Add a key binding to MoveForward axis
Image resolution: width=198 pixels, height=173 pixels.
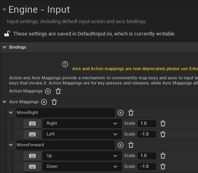[x=121, y=145]
